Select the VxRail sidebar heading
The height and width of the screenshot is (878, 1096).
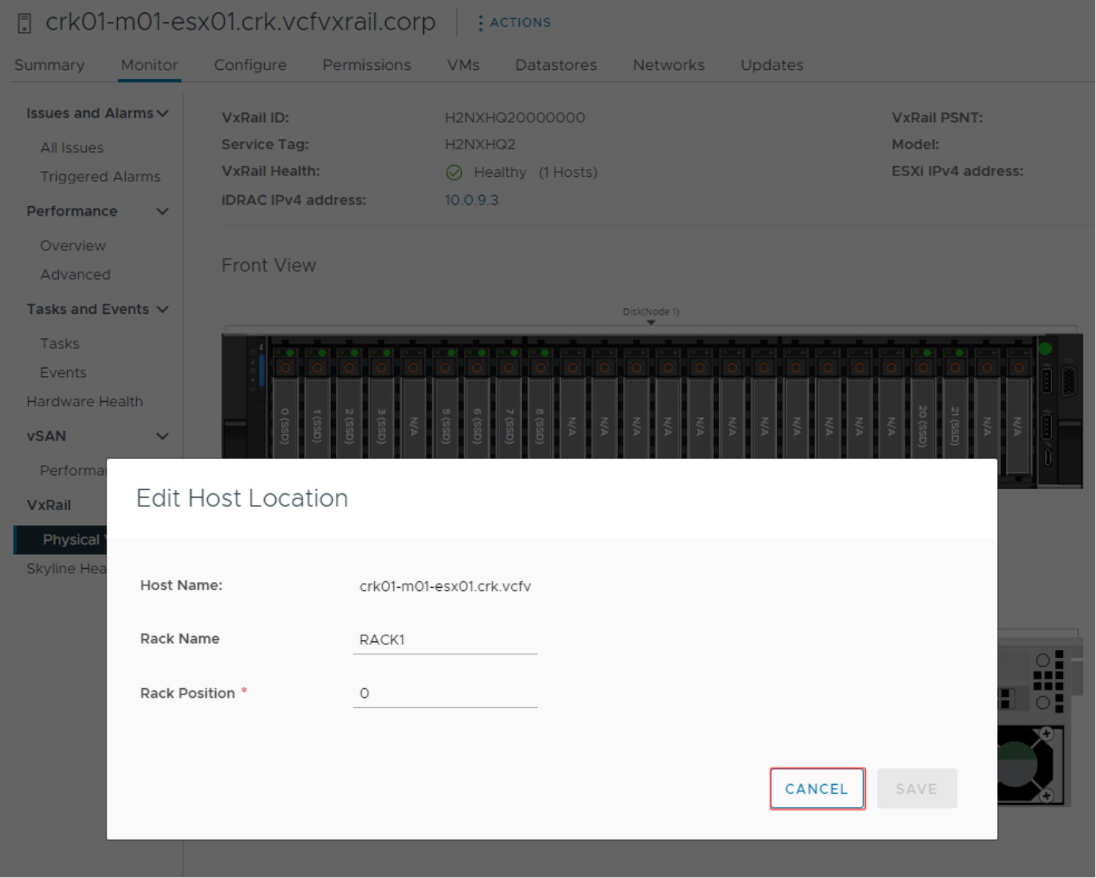click(x=49, y=506)
